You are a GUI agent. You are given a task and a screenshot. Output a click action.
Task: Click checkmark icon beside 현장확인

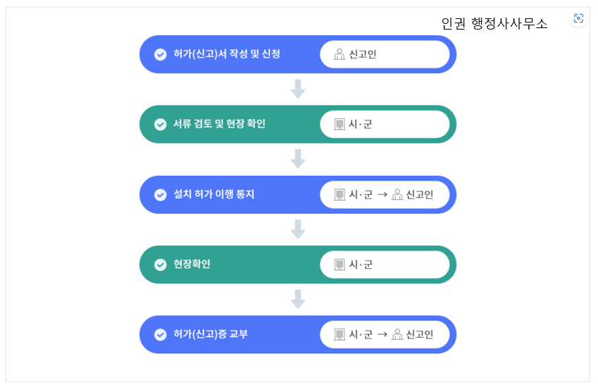pos(160,265)
